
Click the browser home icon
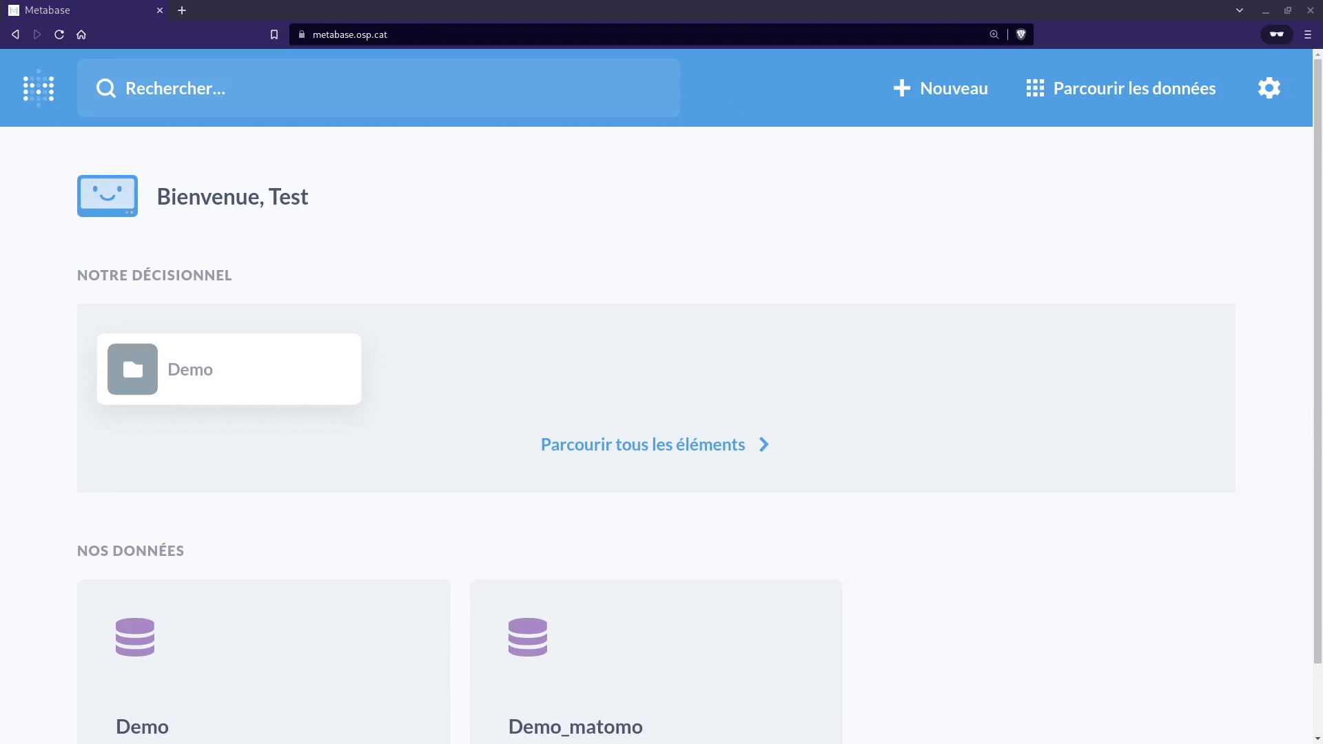81,34
